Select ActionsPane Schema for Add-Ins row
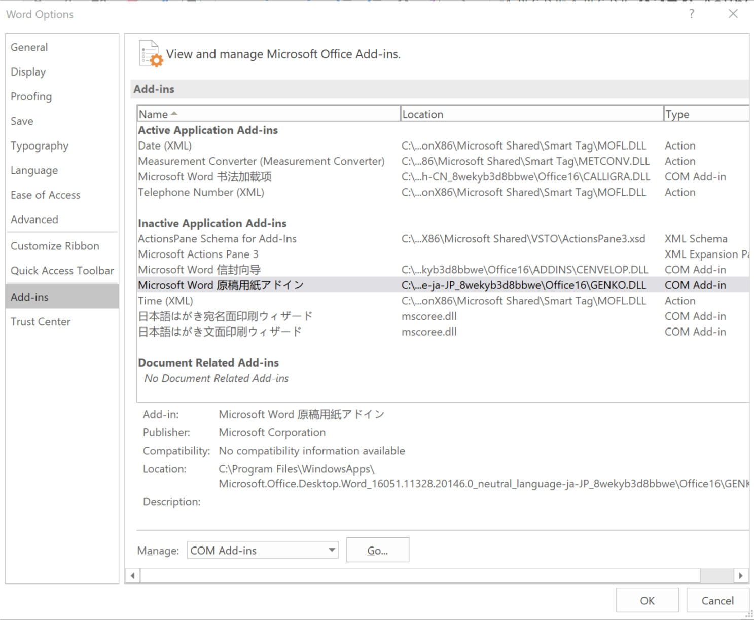The image size is (754, 620). pyautogui.click(x=443, y=239)
